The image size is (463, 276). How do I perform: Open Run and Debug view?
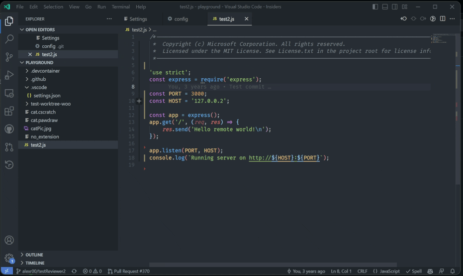pyautogui.click(x=9, y=75)
